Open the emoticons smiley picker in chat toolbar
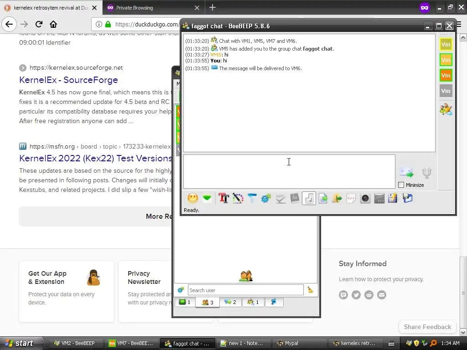This screenshot has height=350, width=467. coord(193,198)
